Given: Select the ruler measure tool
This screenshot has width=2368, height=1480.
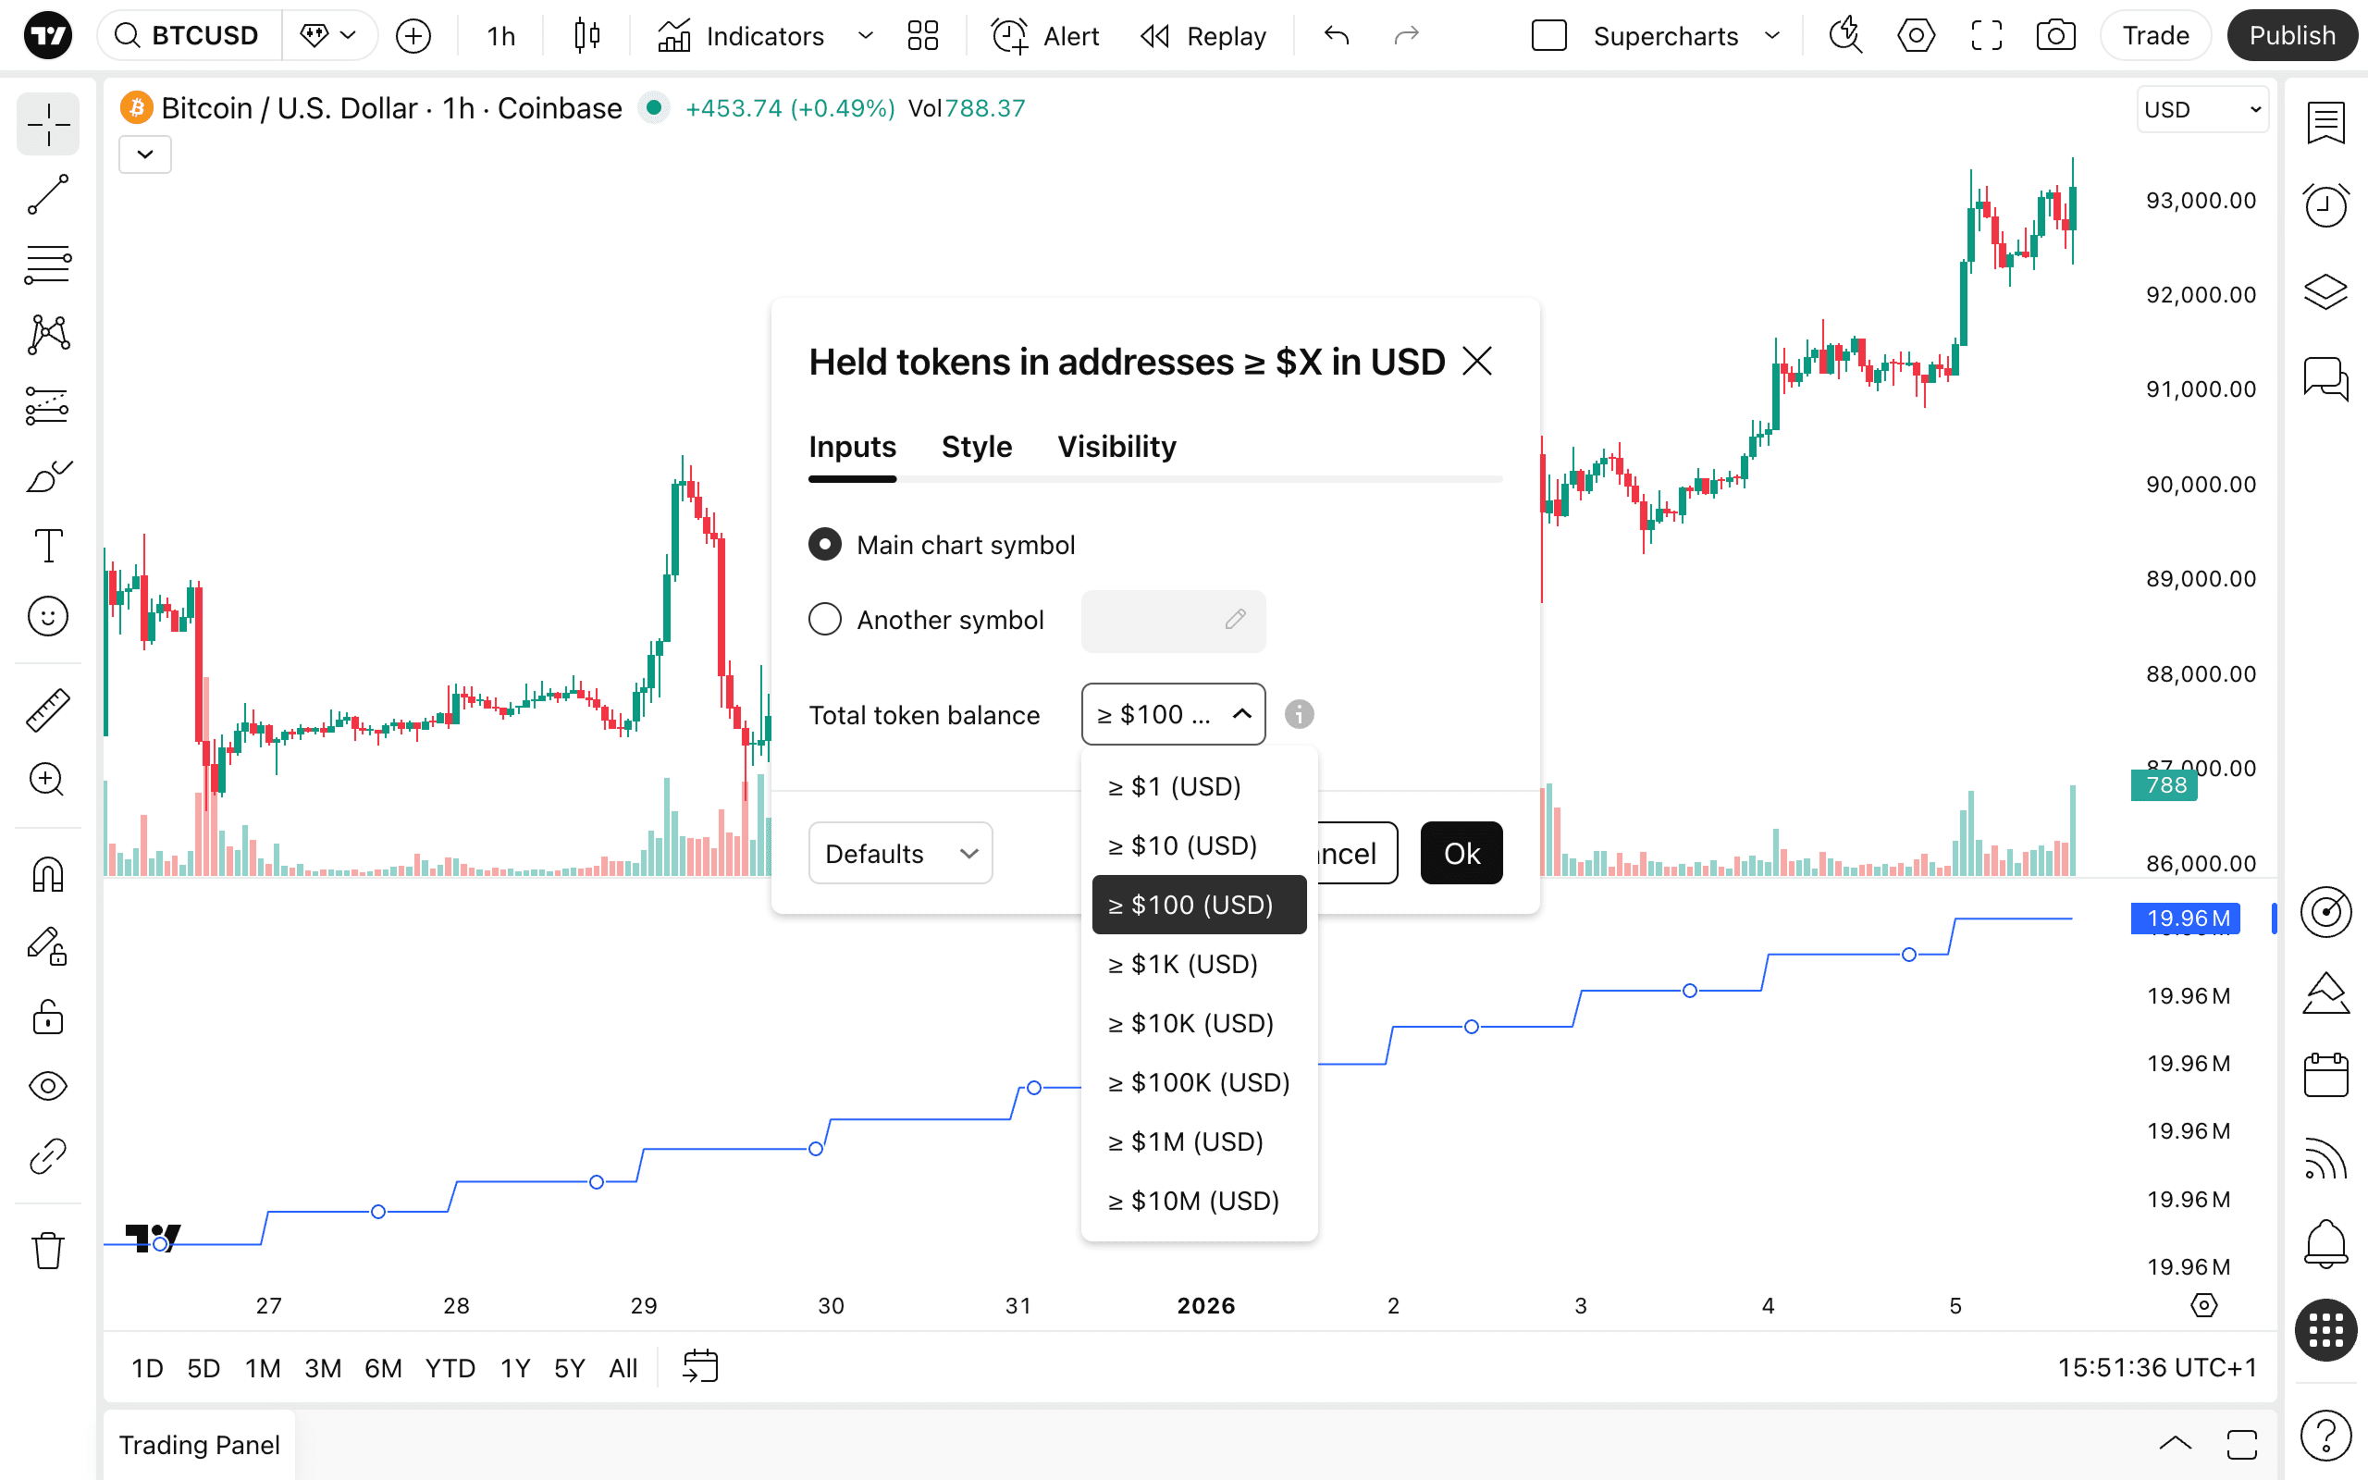Looking at the screenshot, I should [x=47, y=709].
